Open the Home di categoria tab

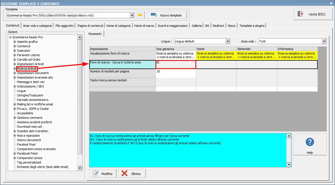click(118, 26)
